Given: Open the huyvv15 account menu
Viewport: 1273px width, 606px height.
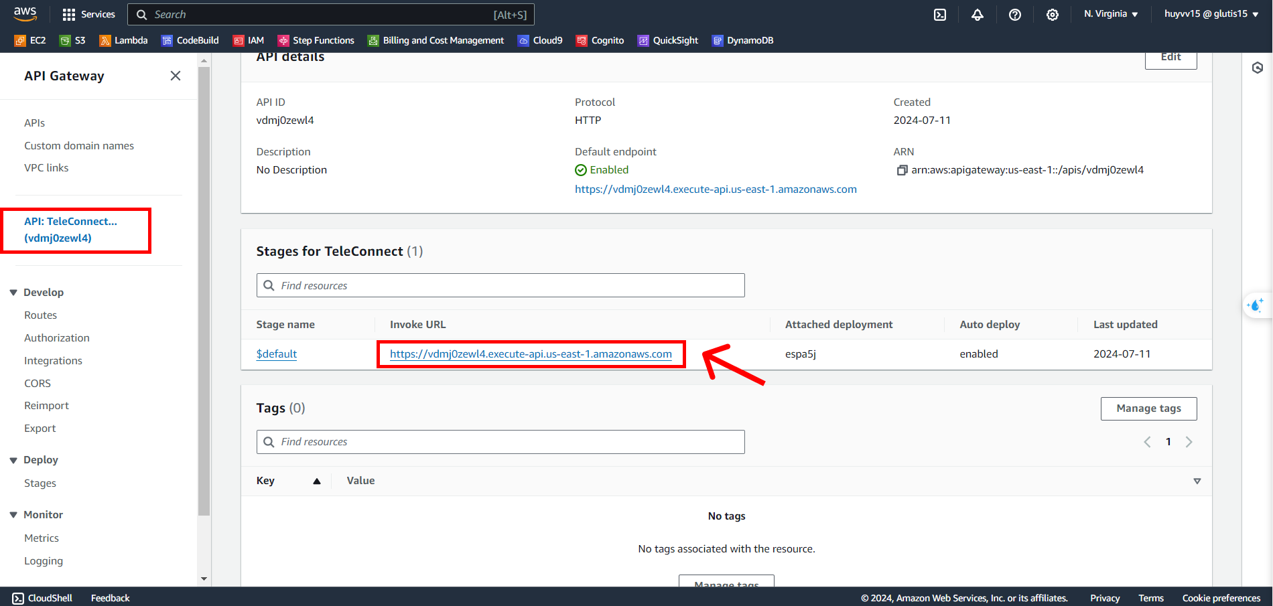Looking at the screenshot, I should point(1211,14).
